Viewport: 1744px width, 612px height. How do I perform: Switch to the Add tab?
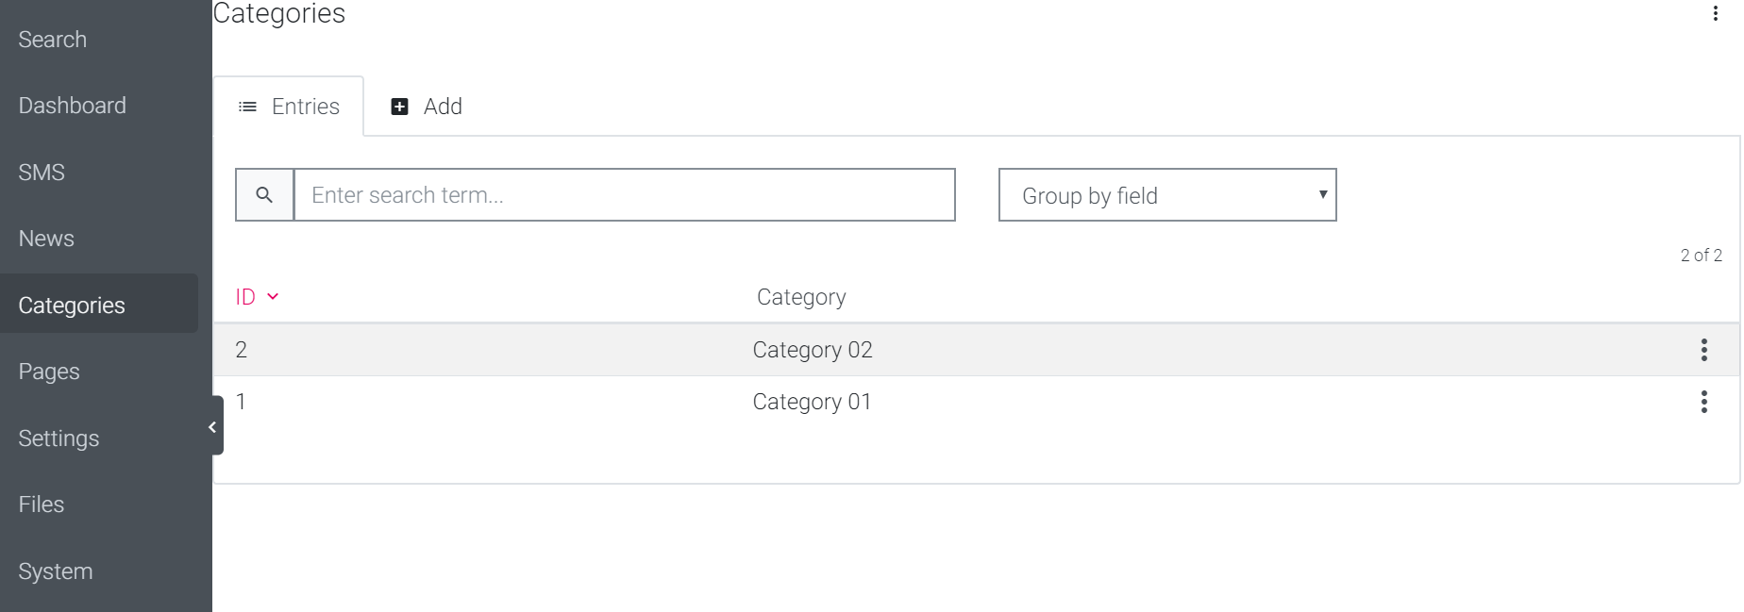(442, 107)
